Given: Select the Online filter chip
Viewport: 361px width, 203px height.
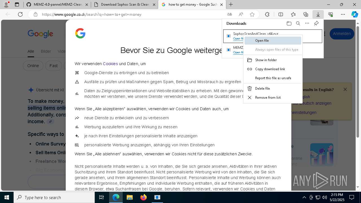Looking at the screenshot, I should tap(33, 66).
